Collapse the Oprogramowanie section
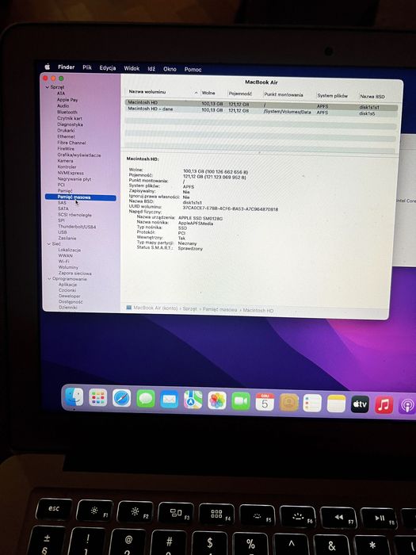 [x=49, y=279]
